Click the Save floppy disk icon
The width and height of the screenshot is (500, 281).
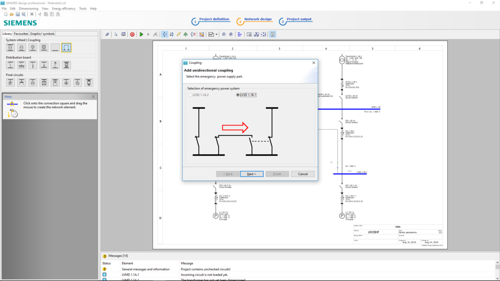point(18,14)
